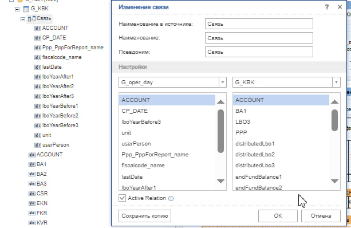Select lboYearBefore3 in the tree
351x228 pixels.
tap(61, 125)
